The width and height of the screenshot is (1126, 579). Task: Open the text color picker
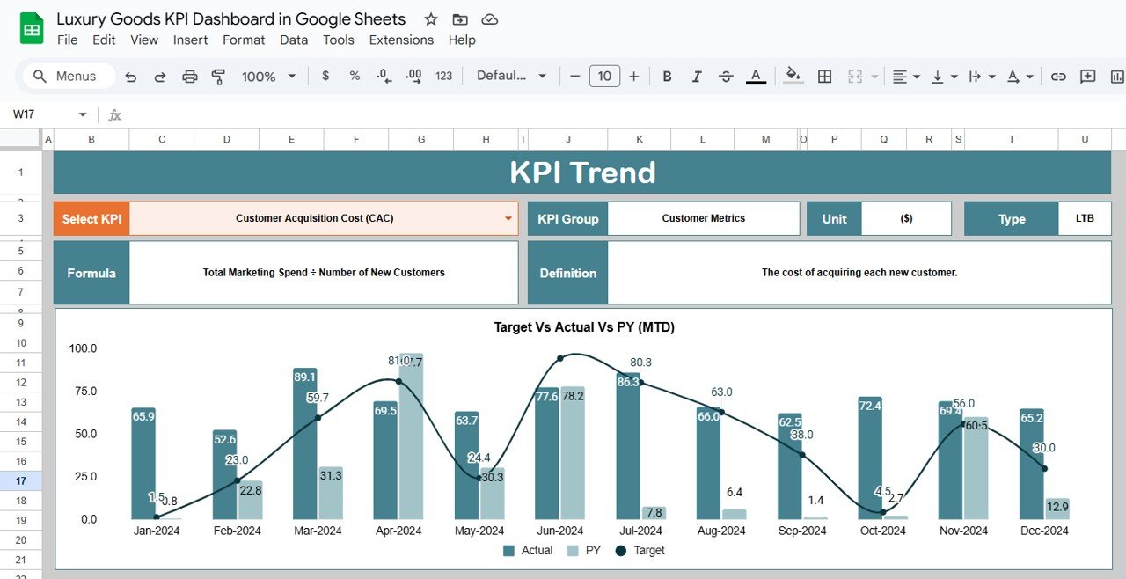coord(755,77)
